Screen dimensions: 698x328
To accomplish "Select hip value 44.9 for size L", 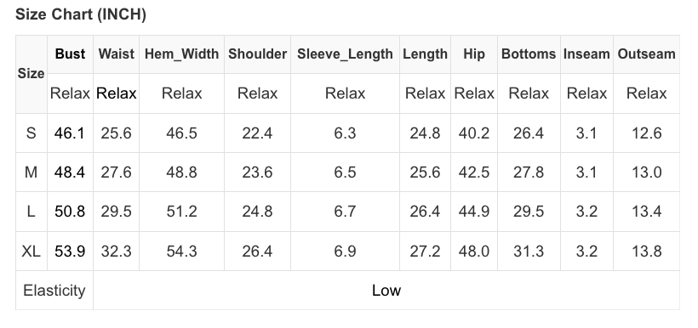I will tap(473, 212).
